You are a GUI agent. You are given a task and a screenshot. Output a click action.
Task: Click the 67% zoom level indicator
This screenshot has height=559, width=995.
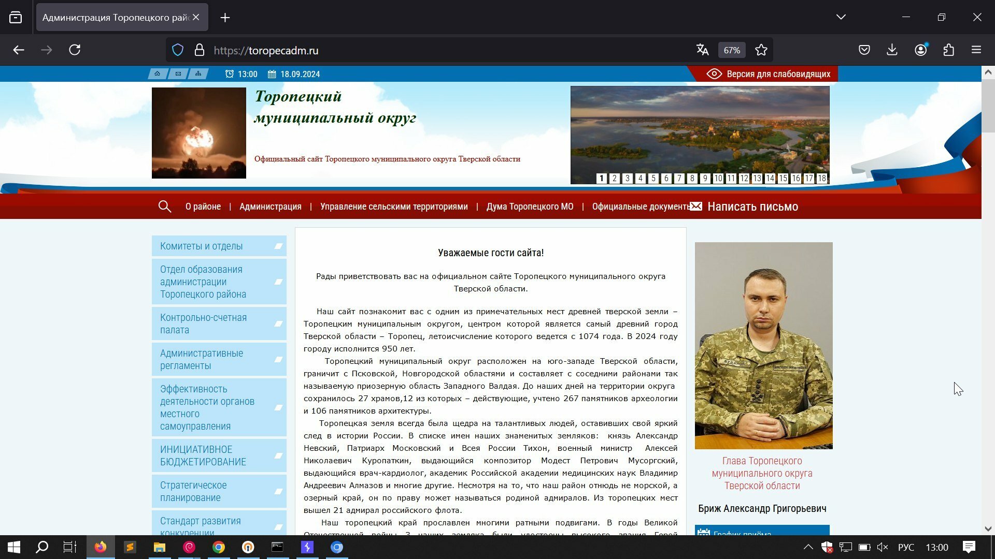pyautogui.click(x=732, y=50)
